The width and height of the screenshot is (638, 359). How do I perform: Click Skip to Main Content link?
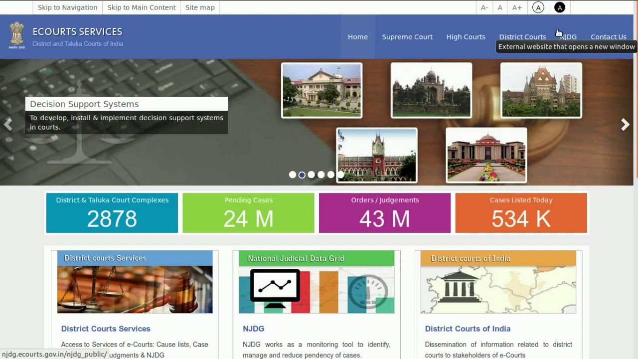click(142, 7)
